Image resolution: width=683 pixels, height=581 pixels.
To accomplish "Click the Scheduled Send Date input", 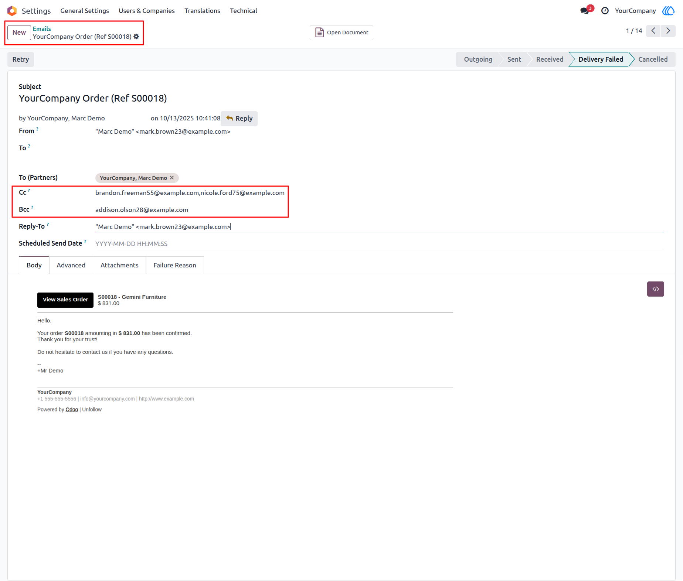I will tap(380, 244).
